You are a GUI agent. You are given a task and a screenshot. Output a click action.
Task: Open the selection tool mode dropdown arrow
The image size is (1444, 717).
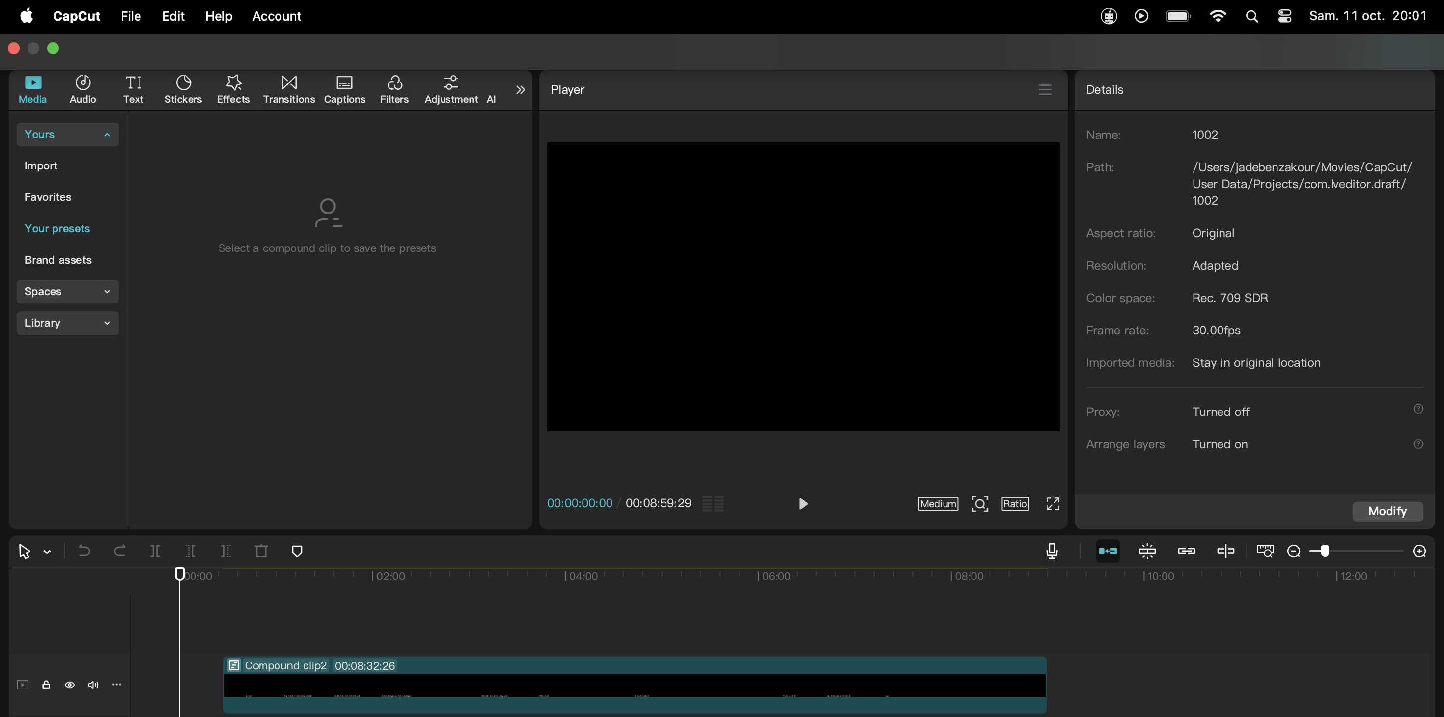[x=47, y=552]
